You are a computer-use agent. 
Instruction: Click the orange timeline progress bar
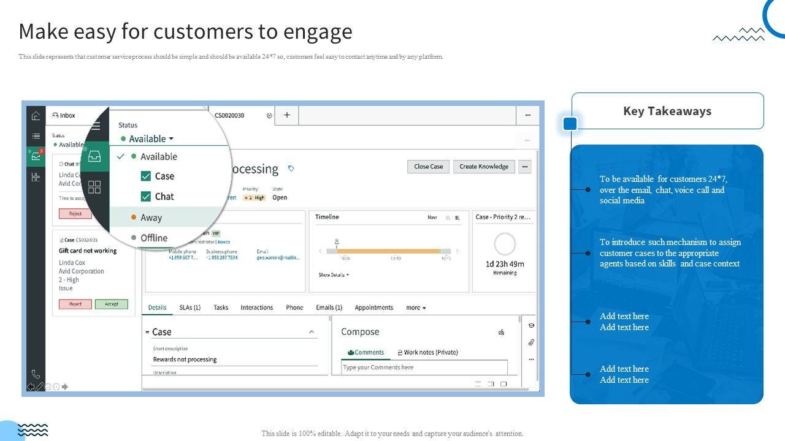388,251
